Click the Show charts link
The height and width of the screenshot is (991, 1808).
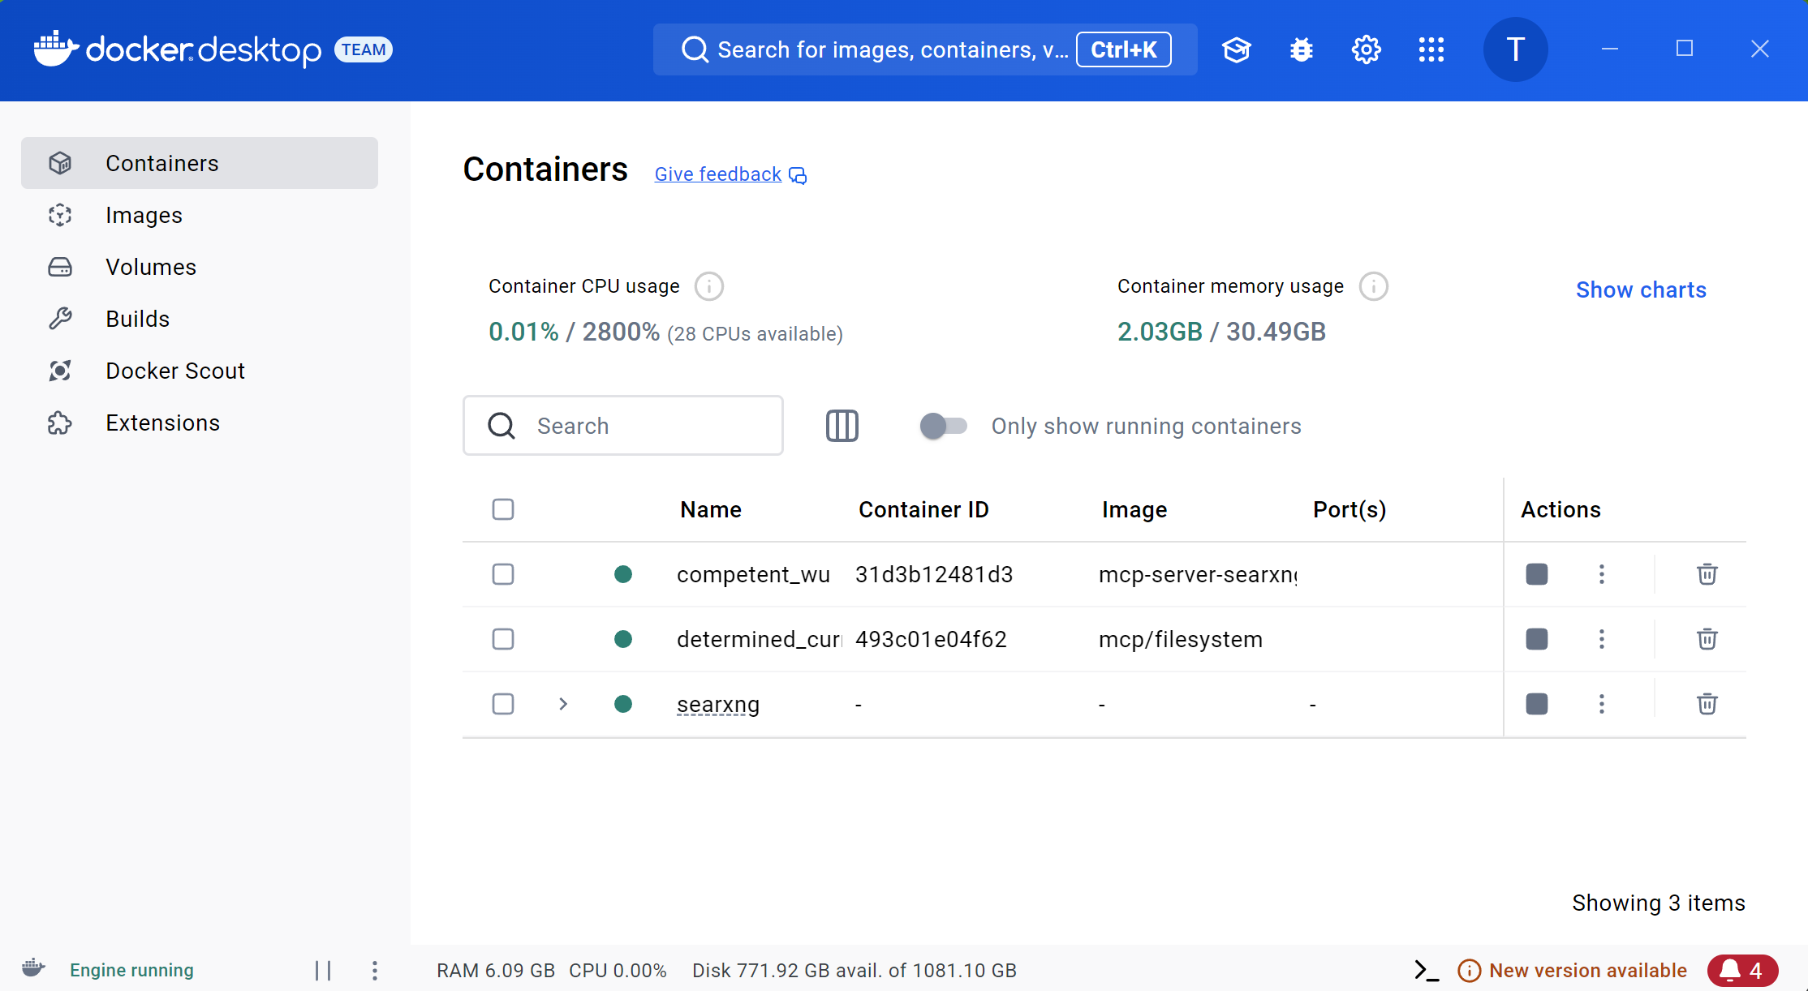[1641, 290]
